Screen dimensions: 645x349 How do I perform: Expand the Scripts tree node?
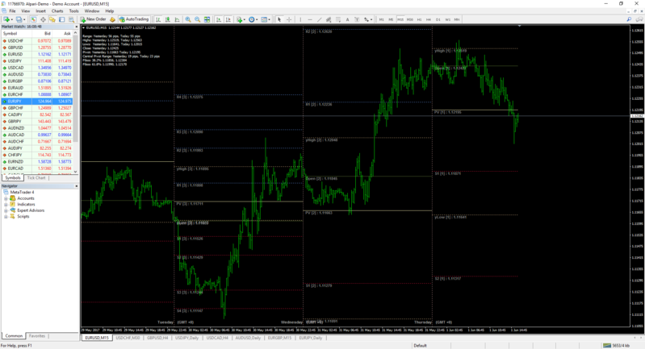click(6, 216)
